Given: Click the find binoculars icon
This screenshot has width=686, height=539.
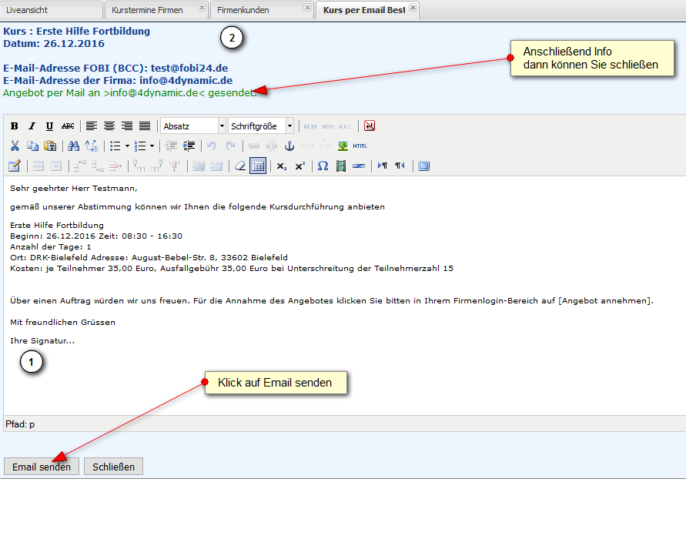Looking at the screenshot, I should (73, 146).
